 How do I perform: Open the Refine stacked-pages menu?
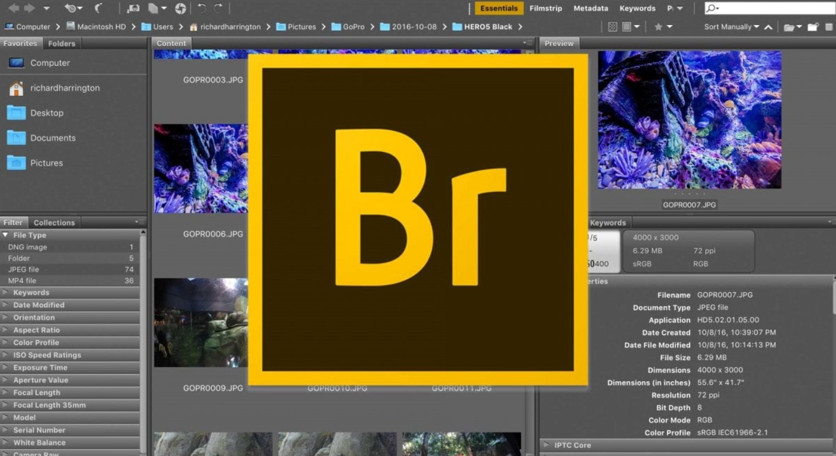157,9
